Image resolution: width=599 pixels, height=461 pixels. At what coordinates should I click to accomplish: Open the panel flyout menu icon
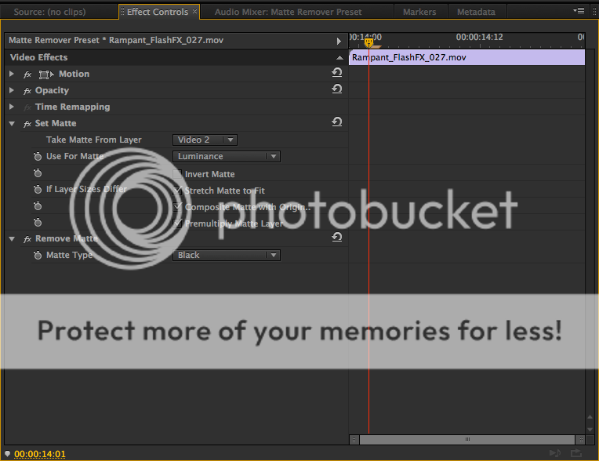[x=579, y=11]
